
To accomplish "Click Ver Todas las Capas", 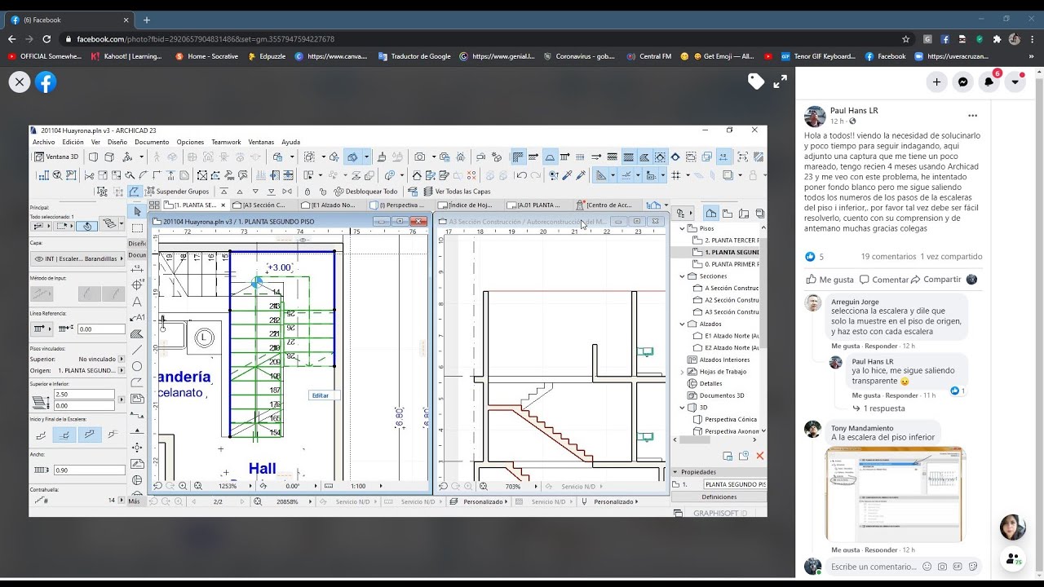I will click(456, 192).
